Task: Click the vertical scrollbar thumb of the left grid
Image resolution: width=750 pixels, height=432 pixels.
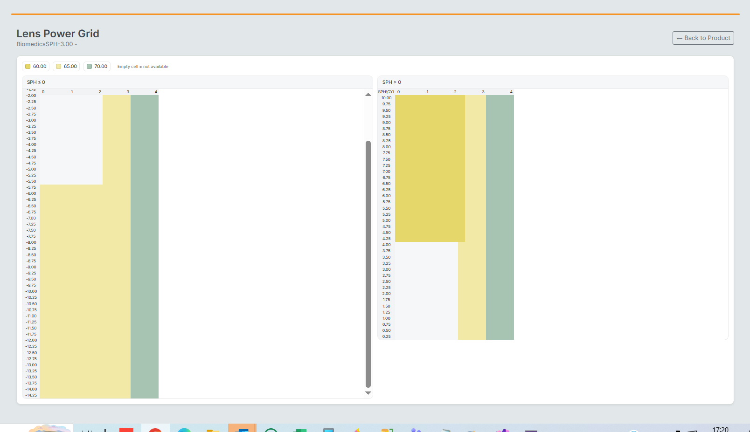Action: pyautogui.click(x=368, y=263)
